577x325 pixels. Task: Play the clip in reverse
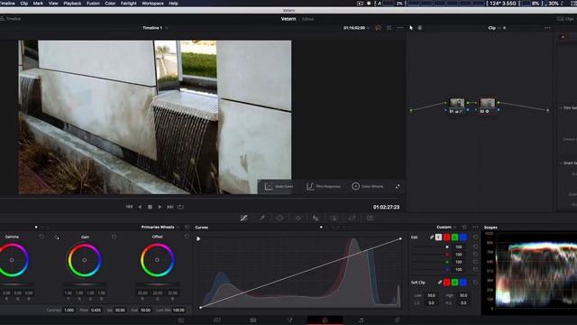coord(140,207)
